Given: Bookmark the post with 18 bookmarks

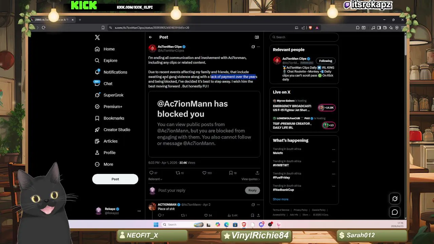Looking at the screenshot, I should click(x=231, y=173).
